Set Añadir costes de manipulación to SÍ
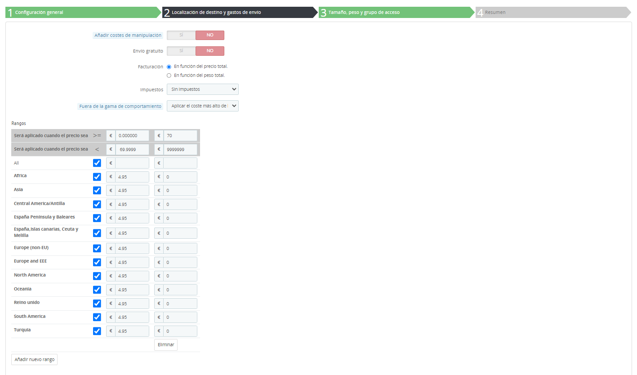 pos(181,35)
